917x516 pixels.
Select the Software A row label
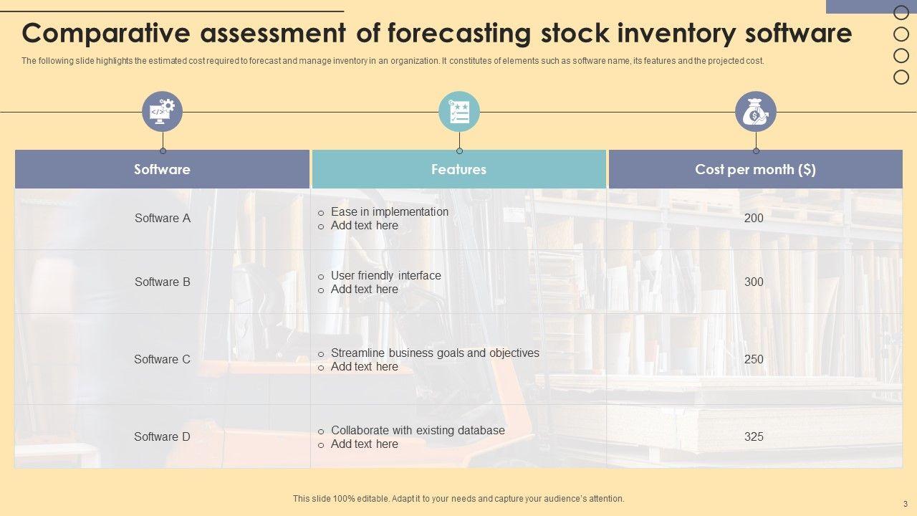tap(163, 218)
